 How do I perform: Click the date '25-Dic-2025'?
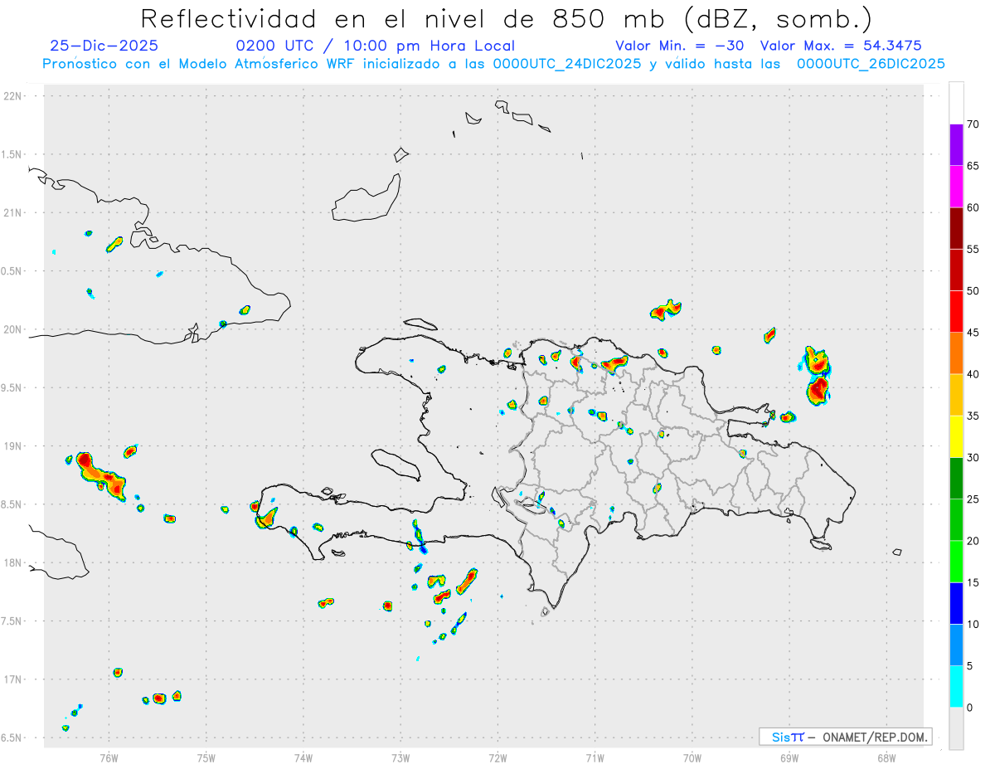pyautogui.click(x=104, y=46)
